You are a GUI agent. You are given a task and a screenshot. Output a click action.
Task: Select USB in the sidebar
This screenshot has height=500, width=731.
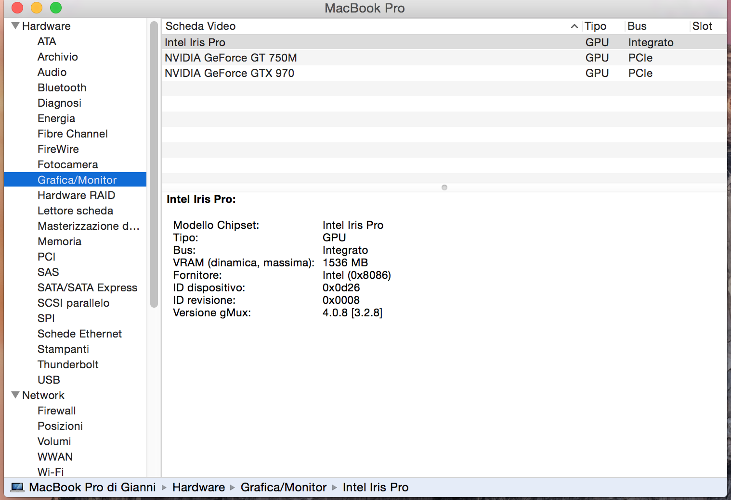pyautogui.click(x=49, y=380)
